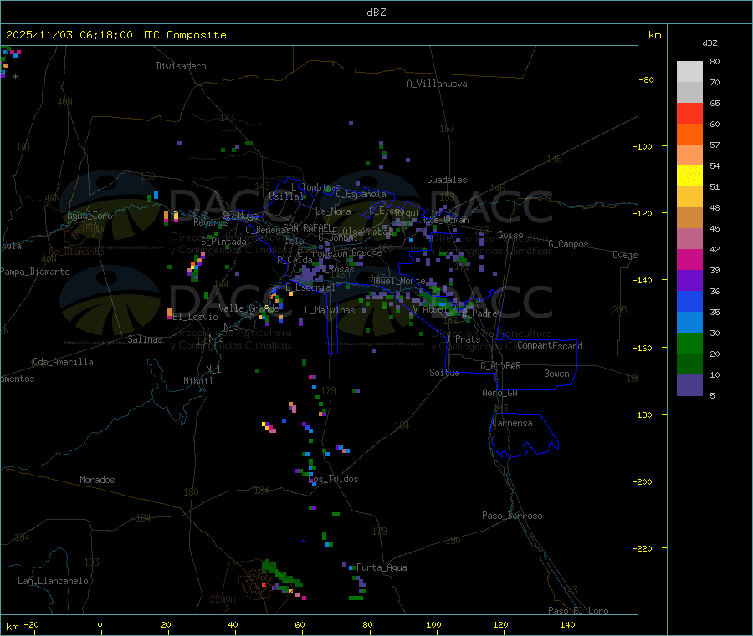Click the Salinas map label
The image size is (753, 636).
tap(145, 339)
